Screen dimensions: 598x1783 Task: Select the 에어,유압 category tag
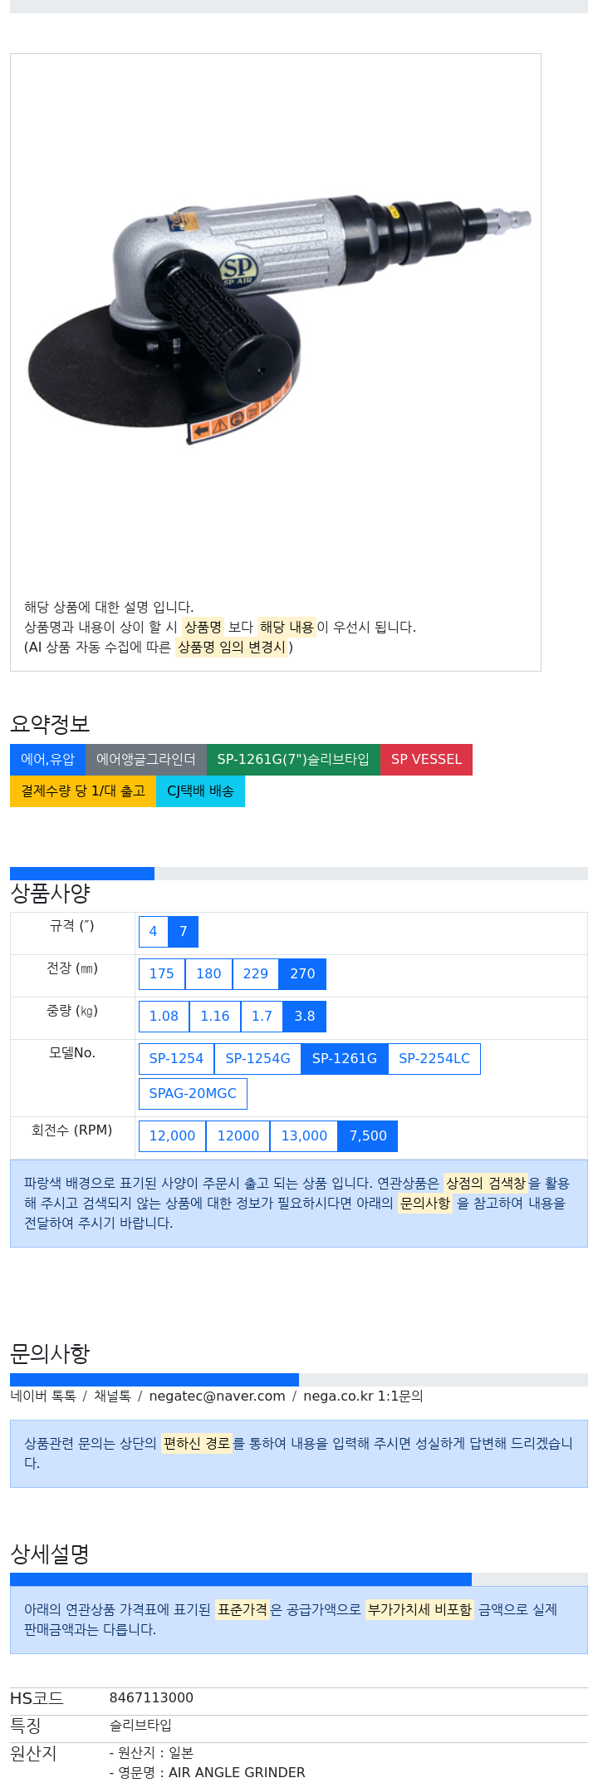click(x=47, y=760)
